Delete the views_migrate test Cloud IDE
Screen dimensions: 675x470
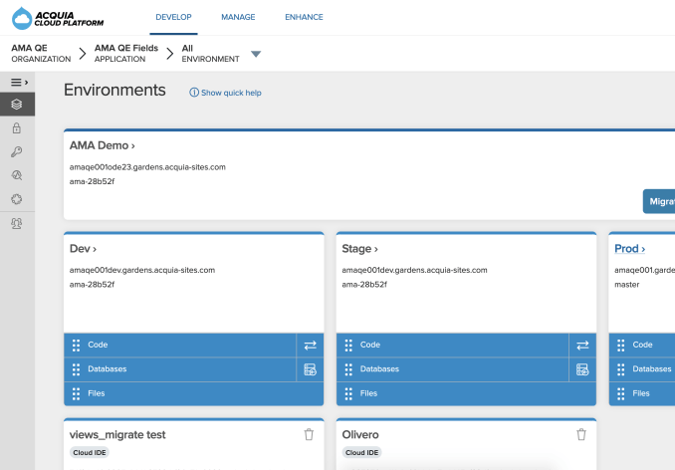pyautogui.click(x=309, y=434)
